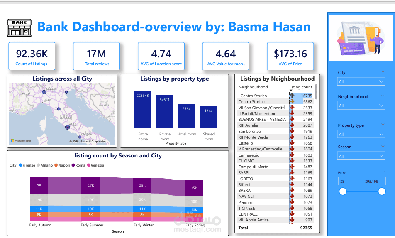Open the Season slicer dropdown

point(361,156)
